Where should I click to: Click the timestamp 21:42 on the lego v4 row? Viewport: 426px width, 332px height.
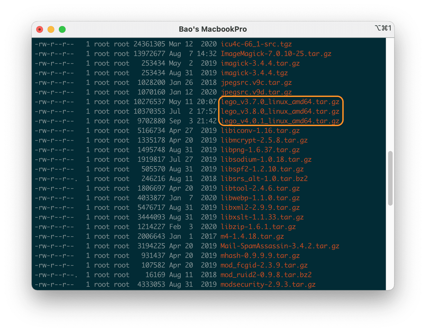(207, 121)
